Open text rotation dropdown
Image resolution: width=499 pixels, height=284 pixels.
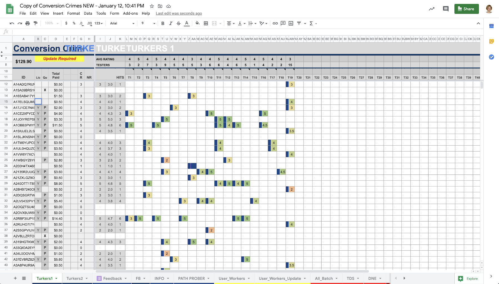[264, 23]
